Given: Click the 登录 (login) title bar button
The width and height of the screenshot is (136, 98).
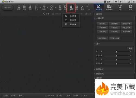Looking at the screenshot, I should pyautogui.click(x=107, y=2).
